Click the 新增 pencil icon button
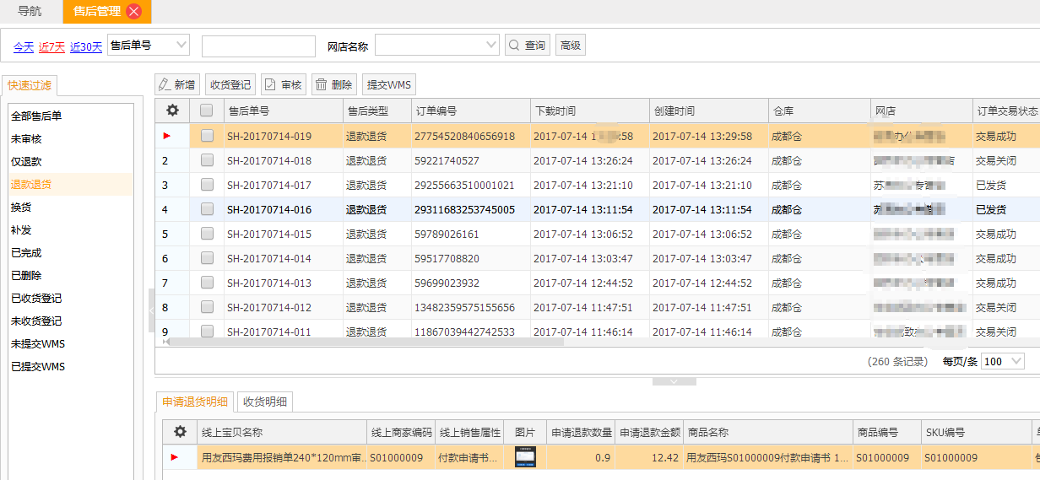1040x480 pixels. (x=176, y=84)
